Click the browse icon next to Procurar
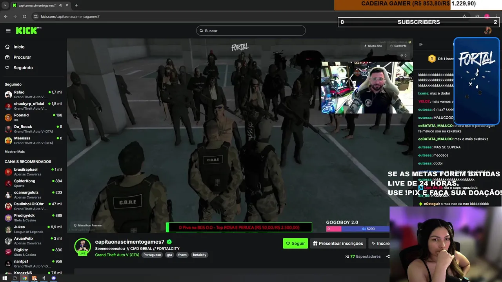The height and width of the screenshot is (282, 502). click(7, 57)
